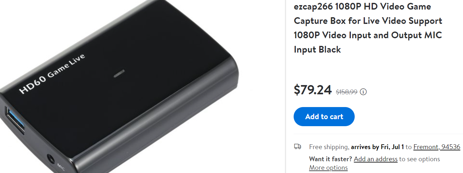Click the crossed-out $158.99 price
The height and width of the screenshot is (173, 463).
(347, 92)
